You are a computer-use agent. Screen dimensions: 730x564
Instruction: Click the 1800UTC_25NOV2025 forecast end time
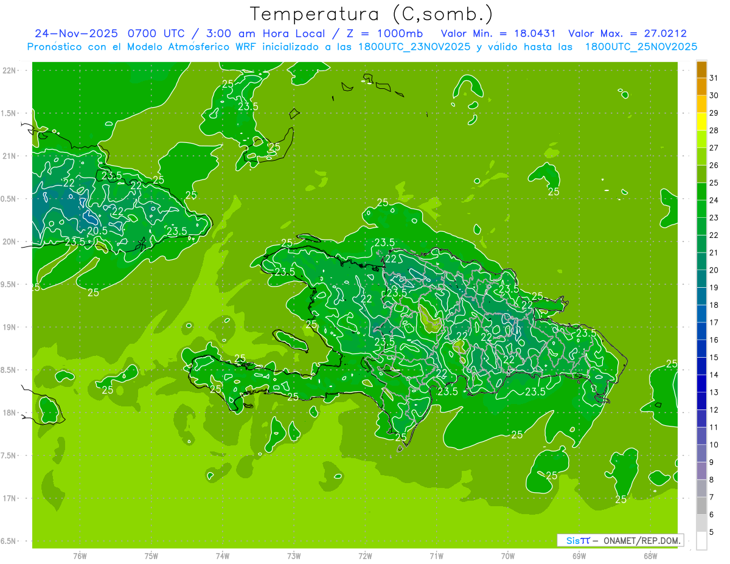[x=641, y=47]
